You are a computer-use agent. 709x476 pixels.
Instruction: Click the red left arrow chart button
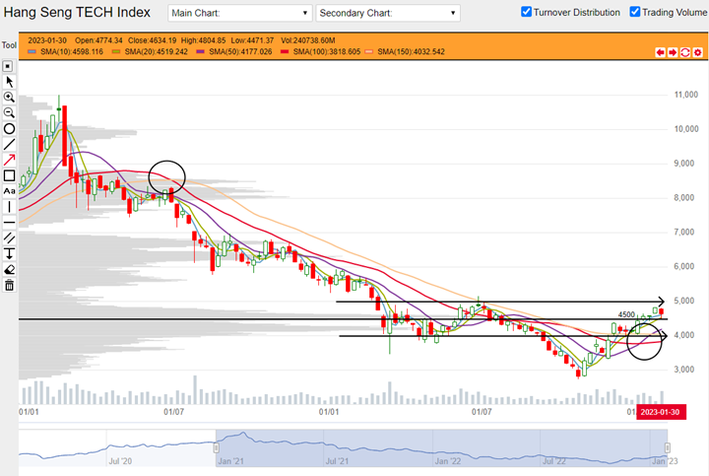tap(660, 52)
